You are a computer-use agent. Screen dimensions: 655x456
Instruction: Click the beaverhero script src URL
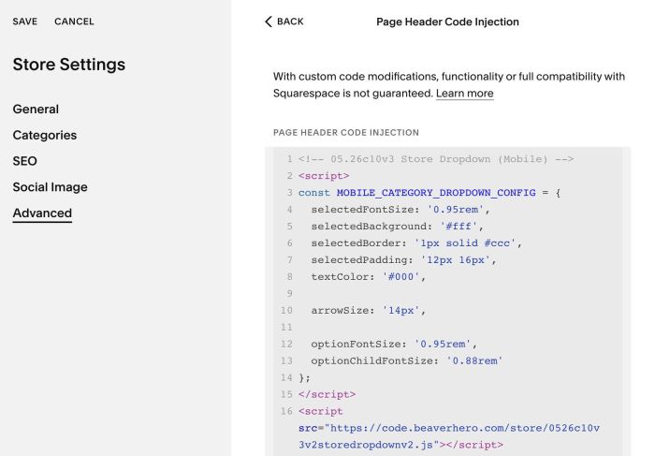[449, 436]
